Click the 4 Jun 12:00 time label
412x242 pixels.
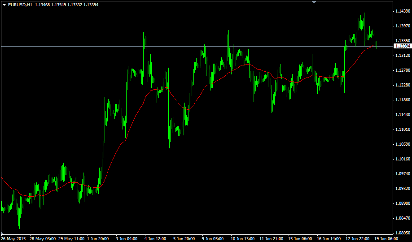[x=155, y=239]
